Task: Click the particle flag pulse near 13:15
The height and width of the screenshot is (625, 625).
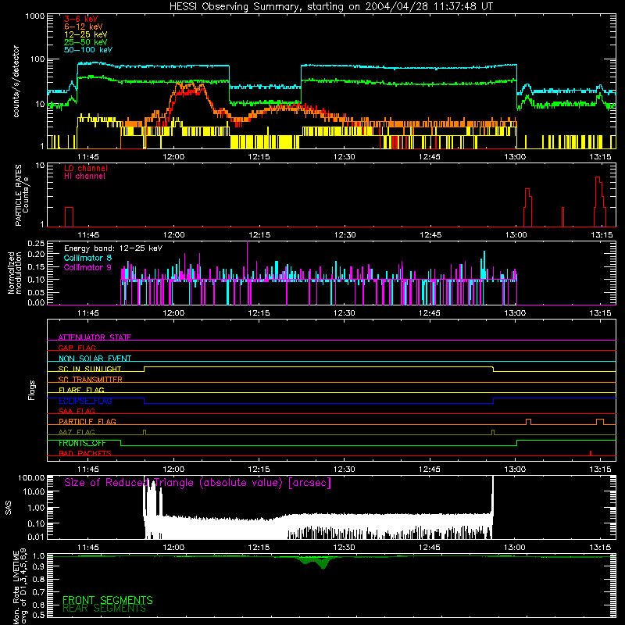Action: (x=600, y=422)
